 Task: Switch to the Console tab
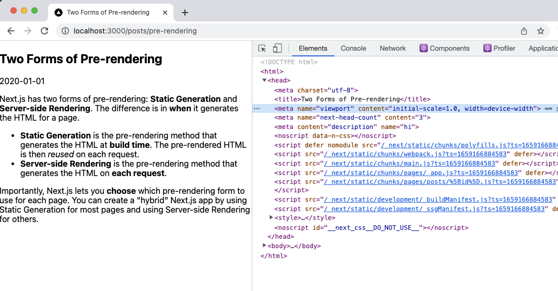pyautogui.click(x=353, y=49)
